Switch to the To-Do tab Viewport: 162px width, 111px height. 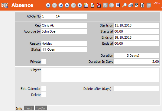(41, 108)
